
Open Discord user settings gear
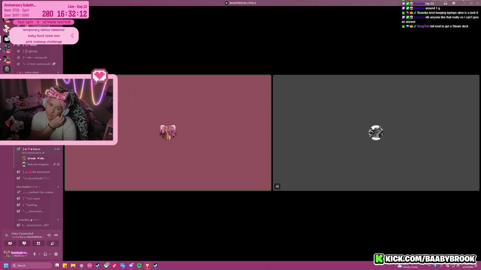click(56, 254)
